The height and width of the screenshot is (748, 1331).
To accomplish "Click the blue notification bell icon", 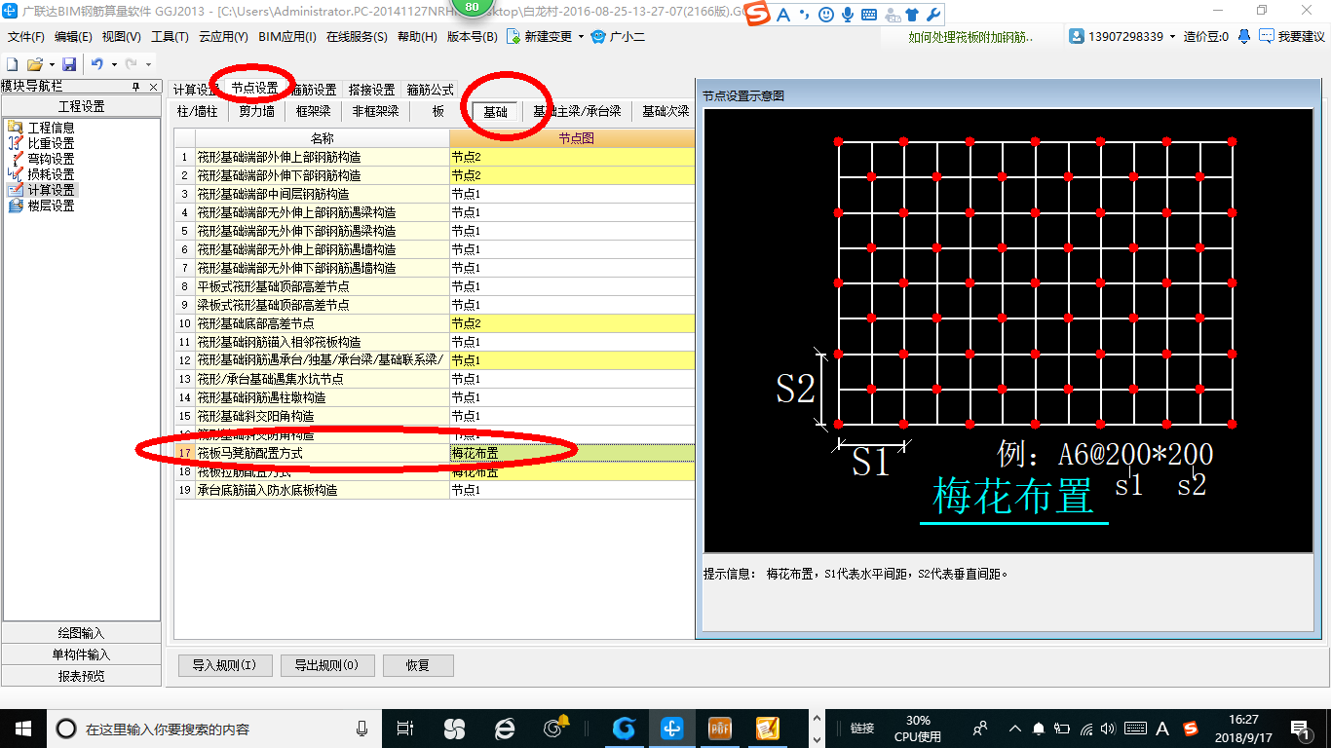I will [1244, 37].
